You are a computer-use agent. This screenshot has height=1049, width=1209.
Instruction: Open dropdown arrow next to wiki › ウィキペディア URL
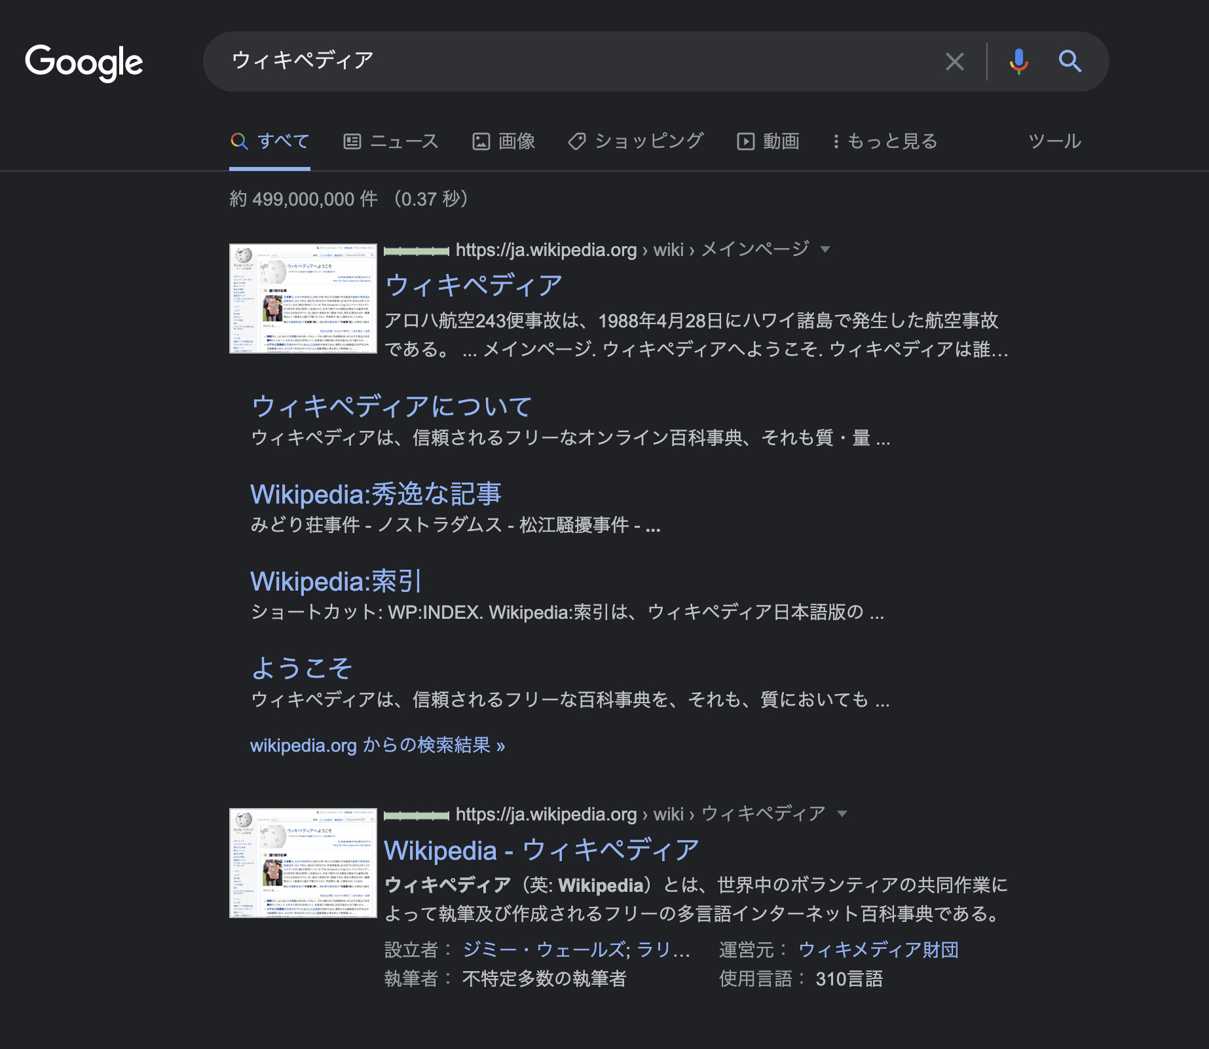point(842,814)
